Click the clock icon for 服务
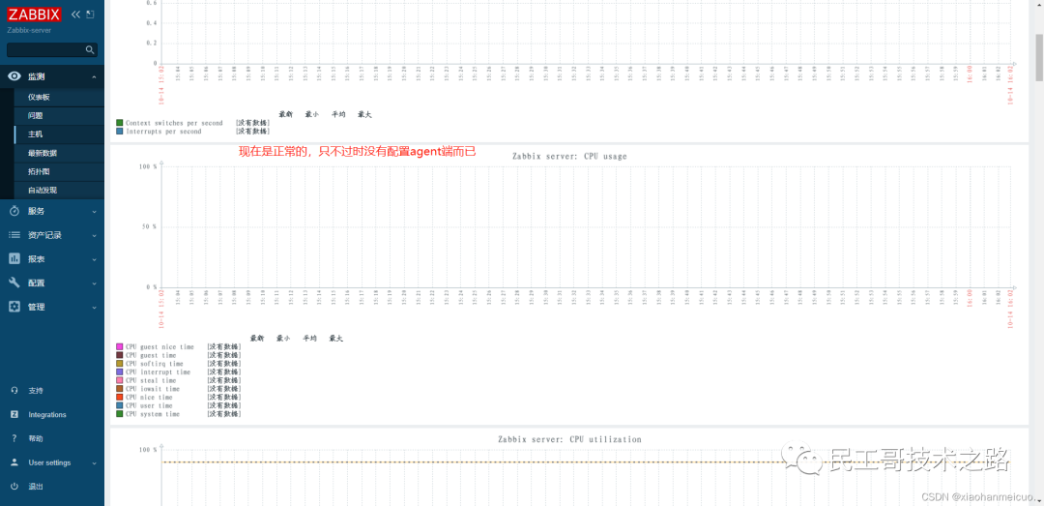1044x506 pixels. pos(14,211)
